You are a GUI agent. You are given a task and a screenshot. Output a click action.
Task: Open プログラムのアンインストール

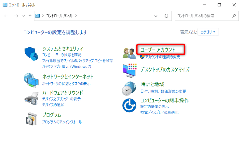tap(62, 122)
